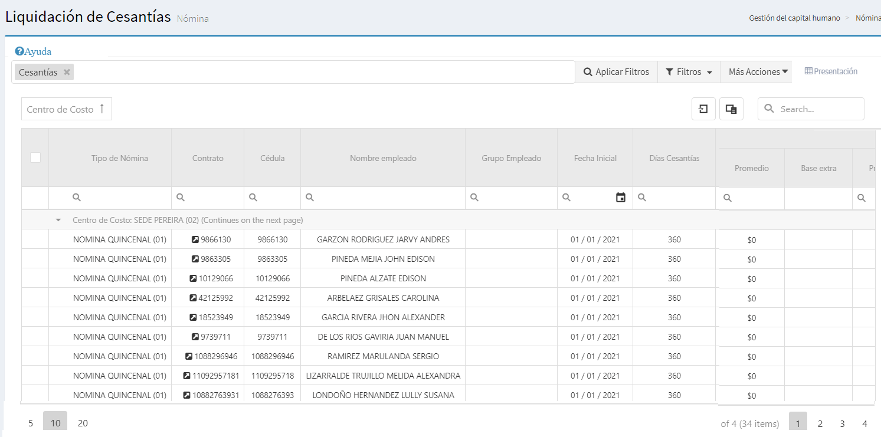Sort by Días Cesantías column header

674,158
